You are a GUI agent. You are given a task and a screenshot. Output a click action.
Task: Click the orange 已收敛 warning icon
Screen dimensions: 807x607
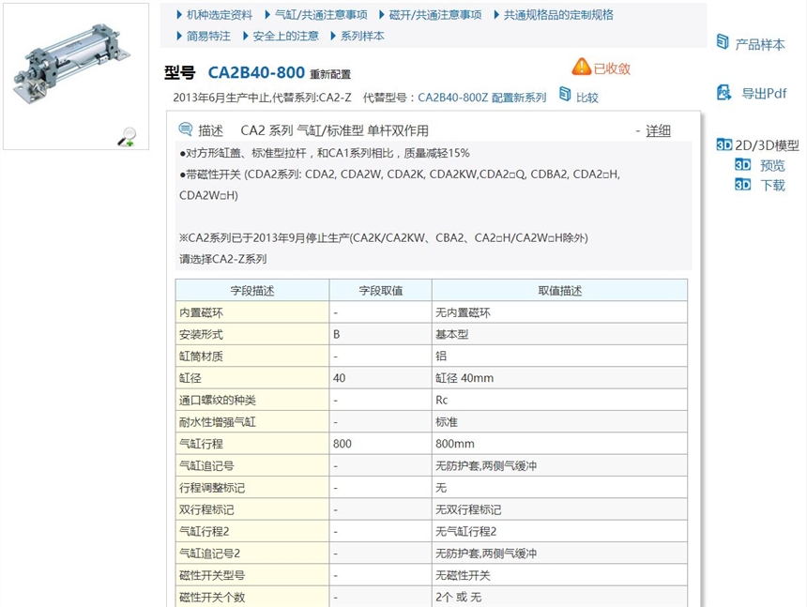pyautogui.click(x=582, y=68)
